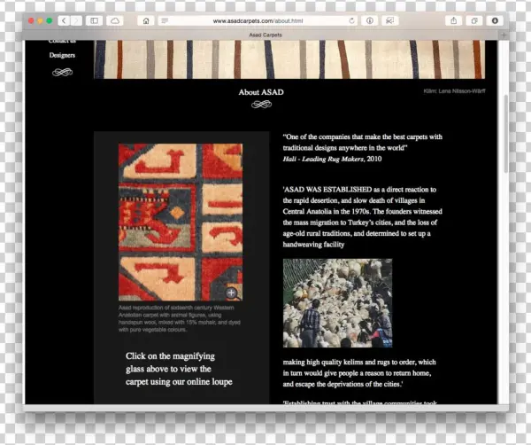The image size is (531, 445).
Task: Open the Contact us link in sidebar
Action: (62, 42)
